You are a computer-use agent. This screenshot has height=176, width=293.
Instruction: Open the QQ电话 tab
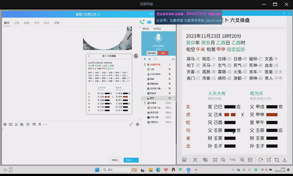(157, 29)
